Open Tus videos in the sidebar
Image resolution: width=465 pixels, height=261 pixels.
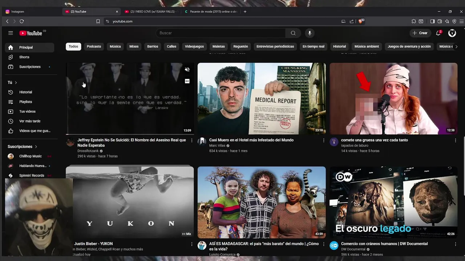click(29, 112)
